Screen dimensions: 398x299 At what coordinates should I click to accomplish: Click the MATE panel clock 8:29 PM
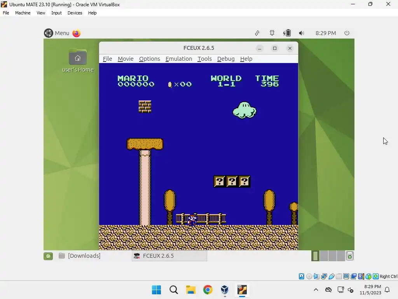pyautogui.click(x=326, y=33)
